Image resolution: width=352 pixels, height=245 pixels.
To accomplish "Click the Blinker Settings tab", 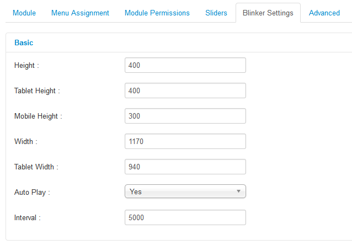I will pyautogui.click(x=268, y=13).
